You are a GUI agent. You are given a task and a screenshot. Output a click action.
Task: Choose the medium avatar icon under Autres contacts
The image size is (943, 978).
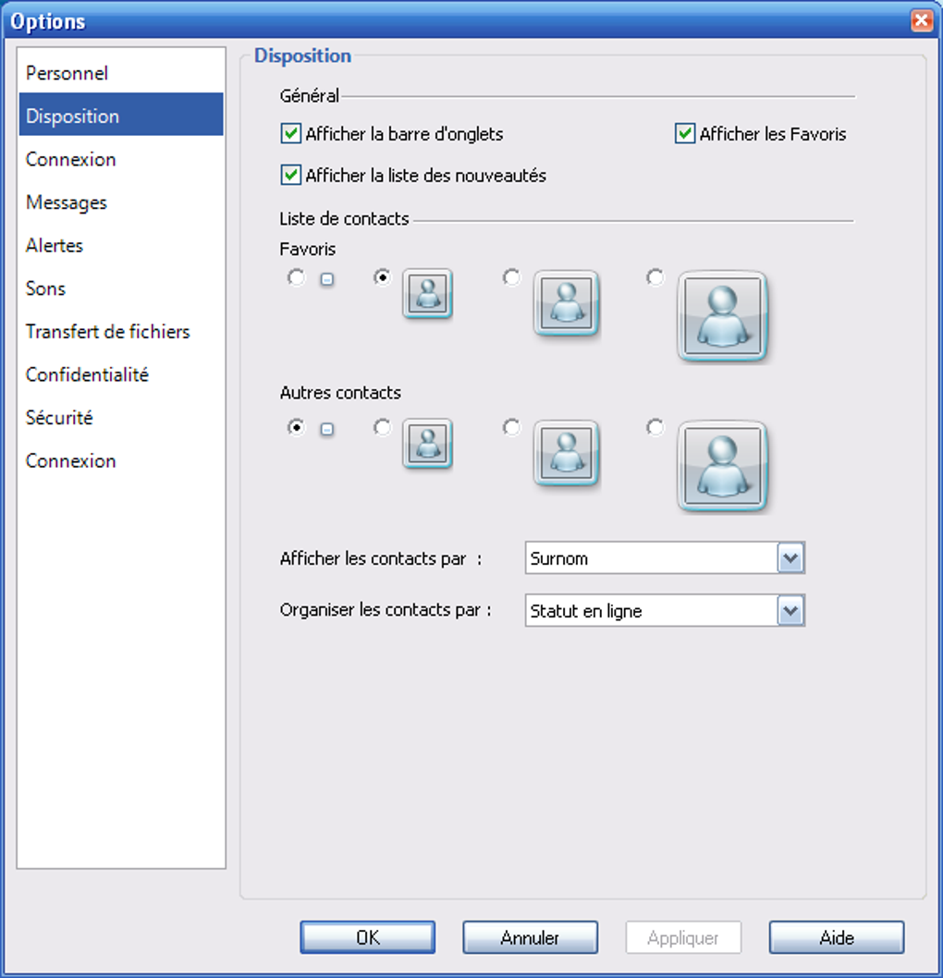point(567,454)
